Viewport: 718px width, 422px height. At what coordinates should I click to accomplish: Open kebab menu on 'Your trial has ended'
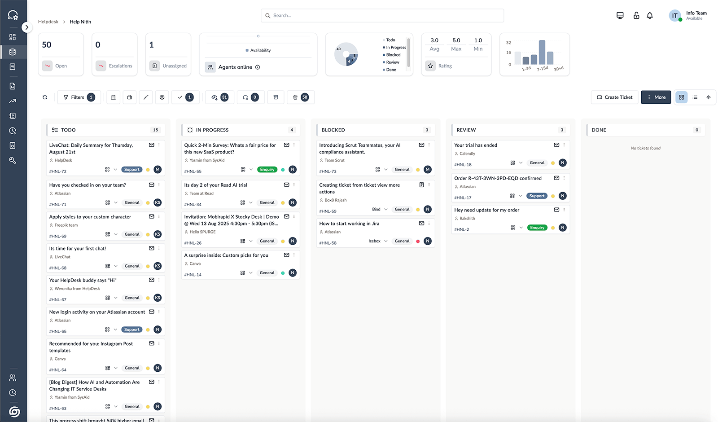click(564, 145)
